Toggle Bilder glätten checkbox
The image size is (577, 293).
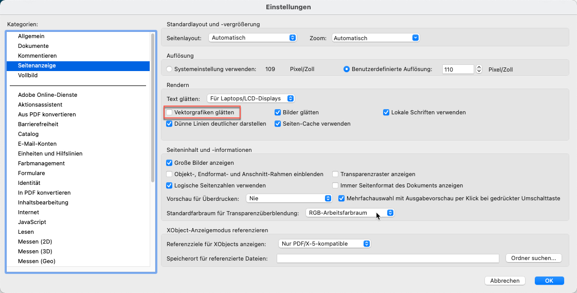point(278,112)
